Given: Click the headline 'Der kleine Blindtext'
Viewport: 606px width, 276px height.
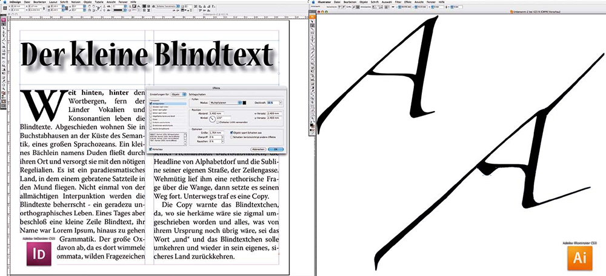Looking at the screenshot, I should pos(147,54).
